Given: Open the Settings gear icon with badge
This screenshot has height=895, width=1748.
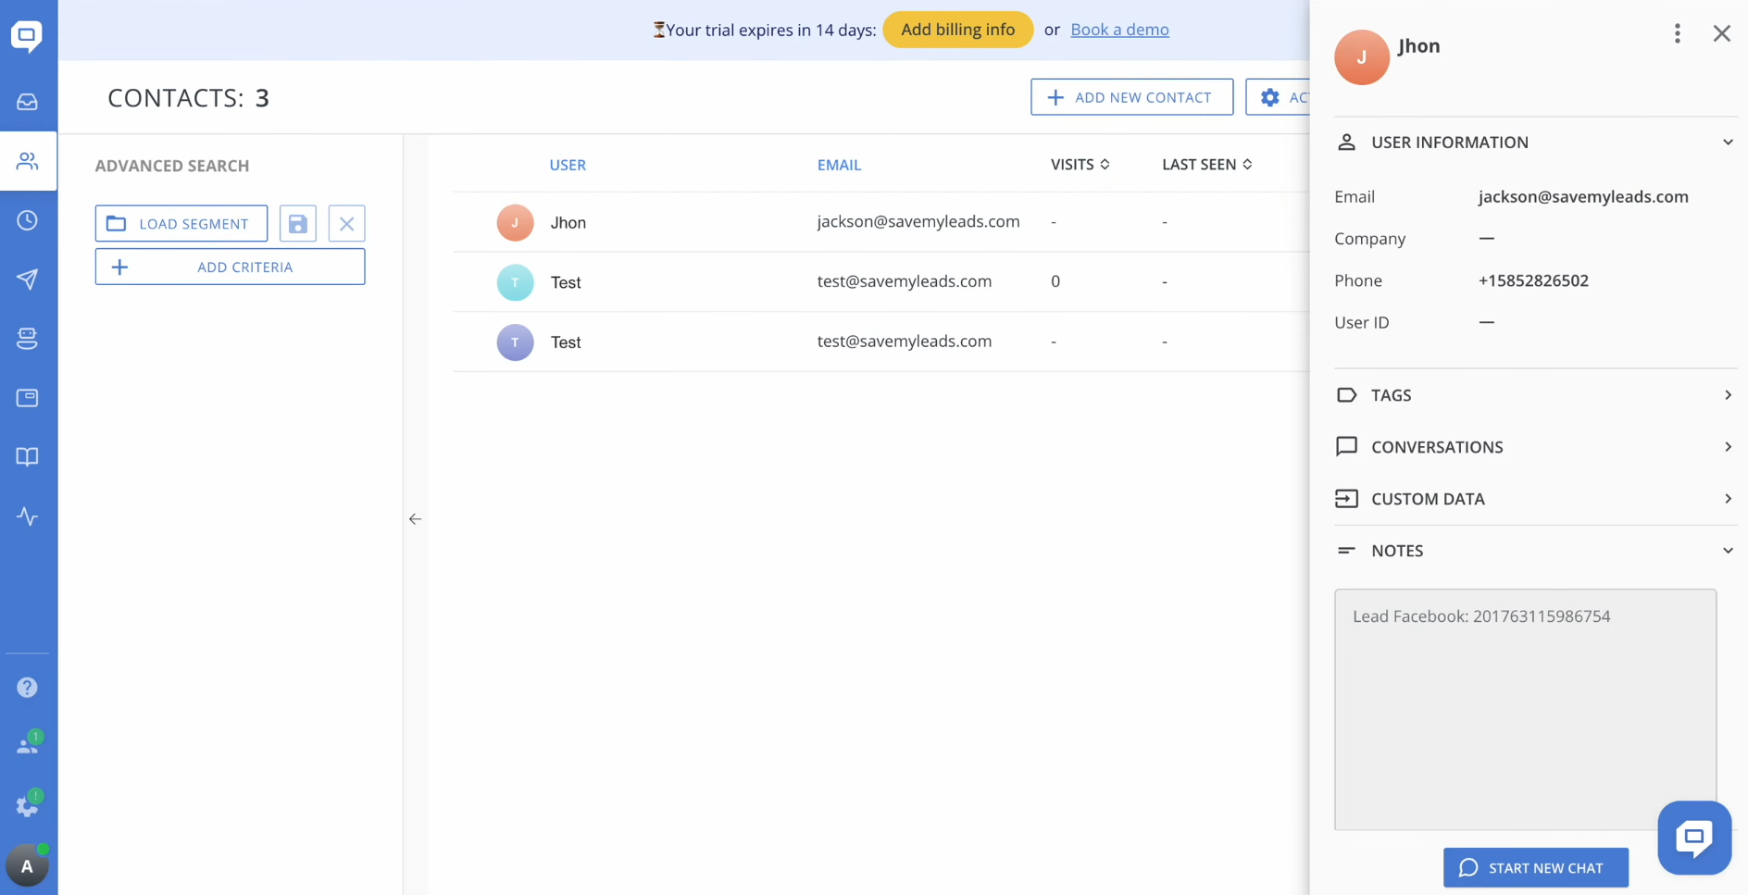Looking at the screenshot, I should [28, 803].
